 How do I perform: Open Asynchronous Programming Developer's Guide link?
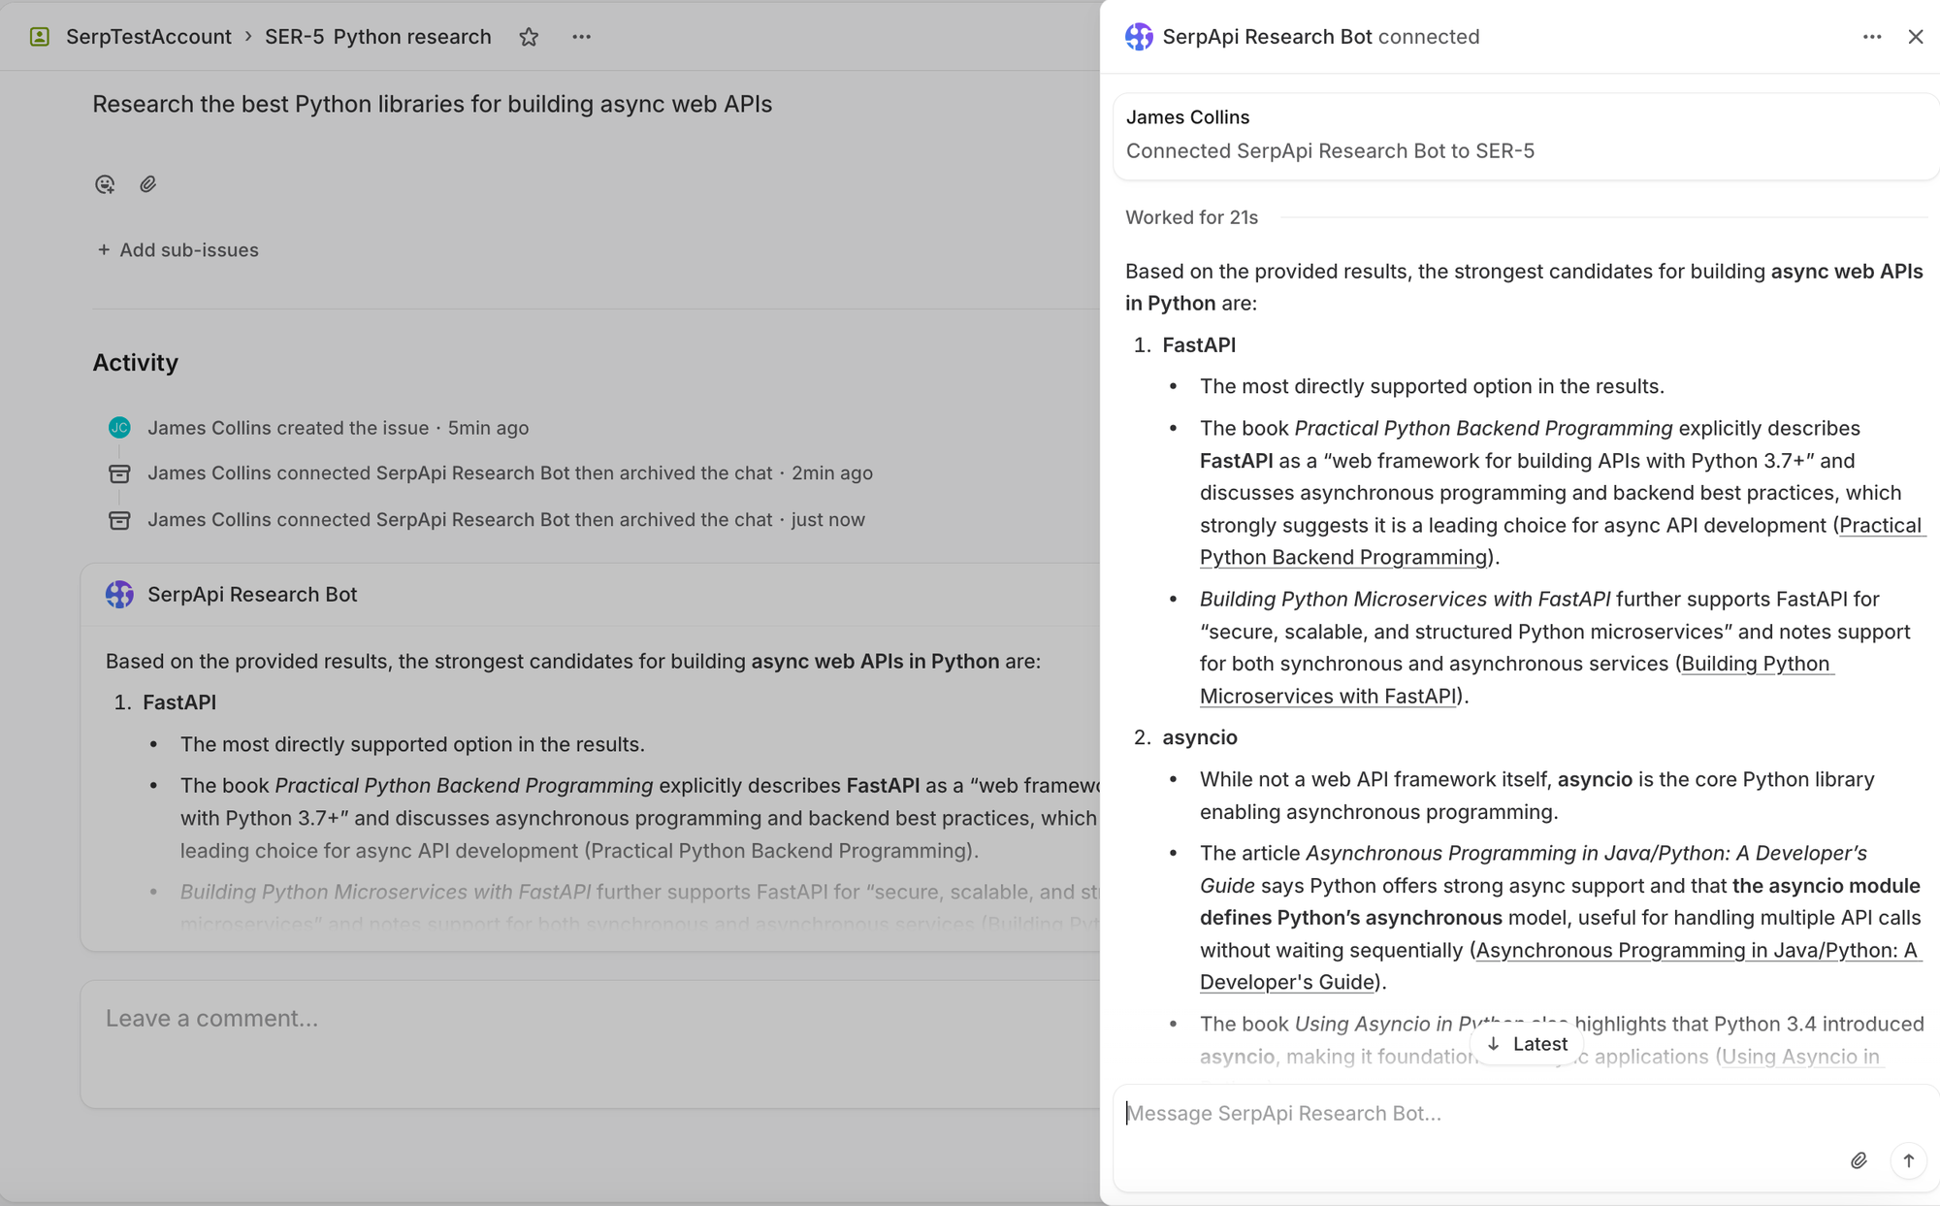(1696, 951)
